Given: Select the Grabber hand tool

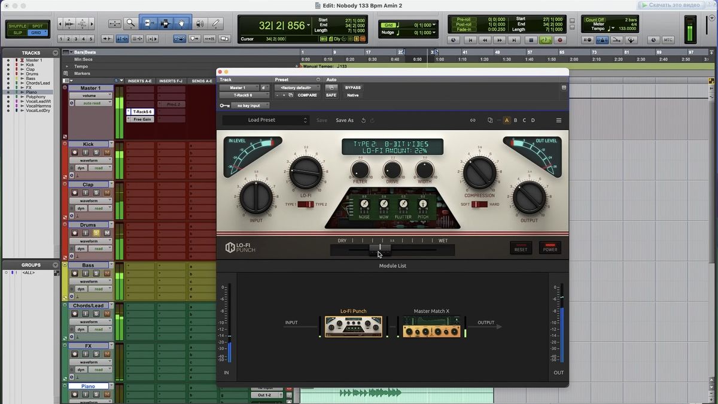Looking at the screenshot, I should (181, 23).
